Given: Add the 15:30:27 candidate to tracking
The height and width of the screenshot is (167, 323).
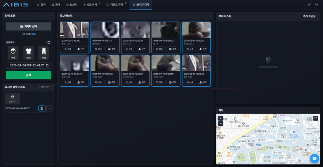Looking at the screenshot, I should pos(142,49).
